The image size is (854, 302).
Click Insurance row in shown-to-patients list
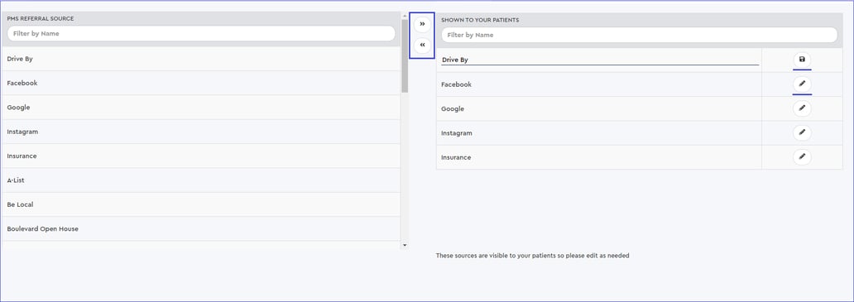[598, 157]
